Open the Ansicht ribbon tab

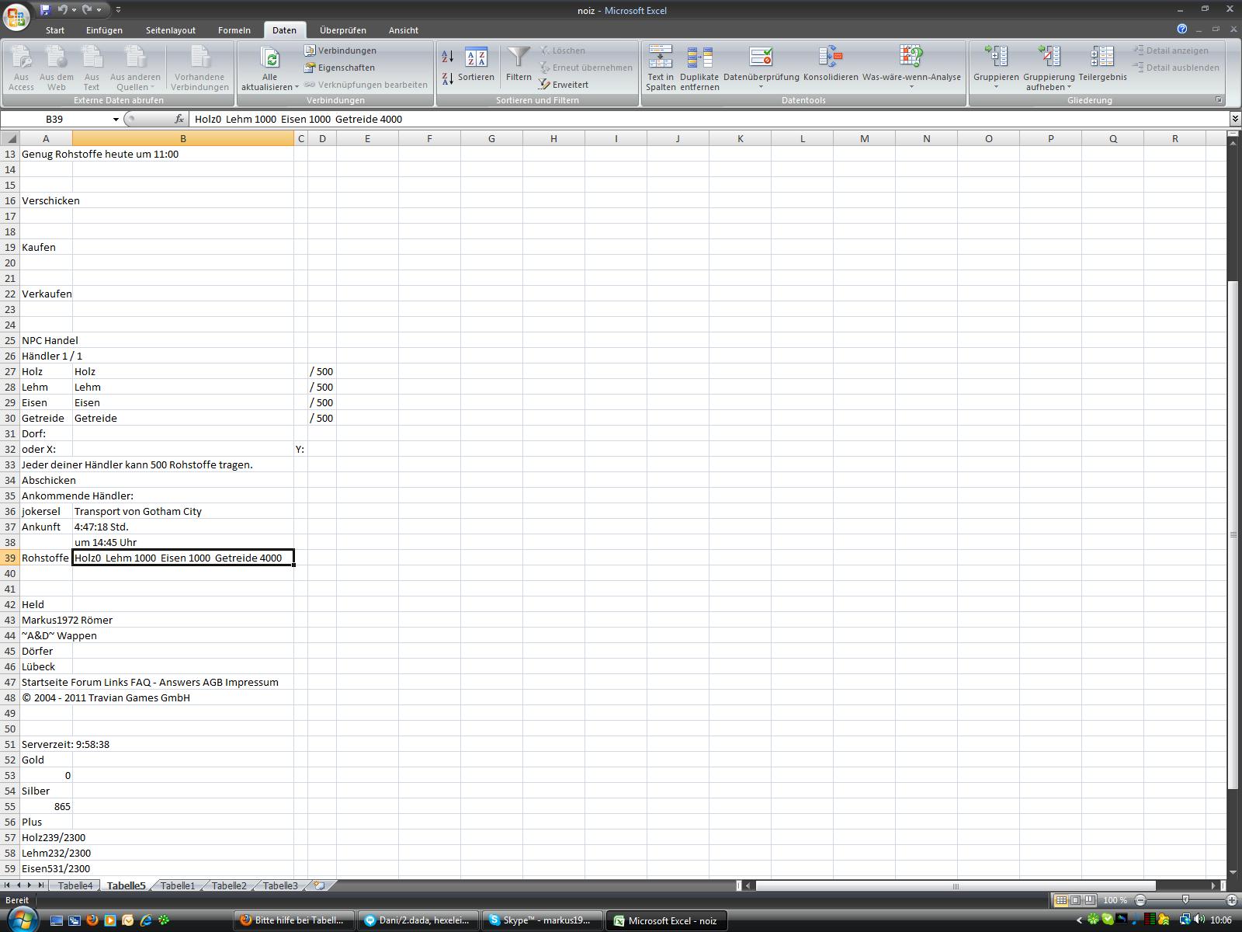(404, 30)
